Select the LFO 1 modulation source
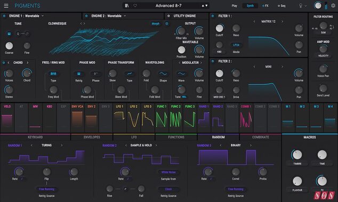 pyautogui.click(x=119, y=118)
